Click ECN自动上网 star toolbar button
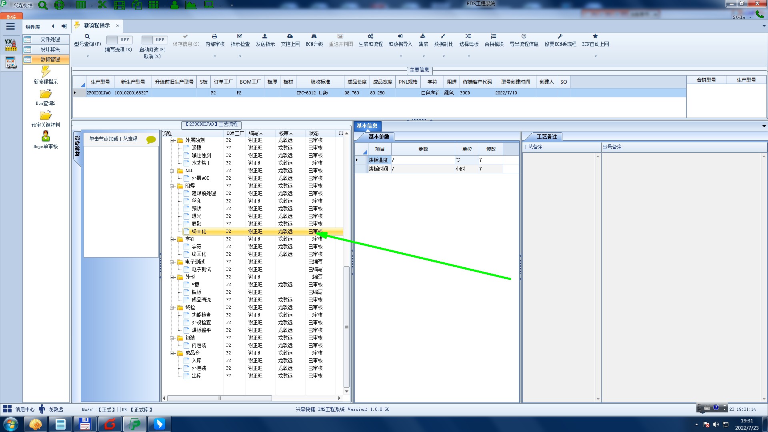This screenshot has height=432, width=768. coord(596,40)
